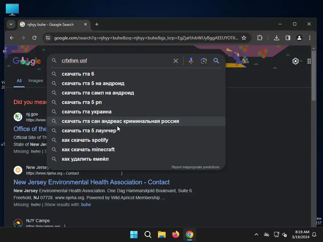
Task: Click the network status tray icon
Action: (276, 234)
